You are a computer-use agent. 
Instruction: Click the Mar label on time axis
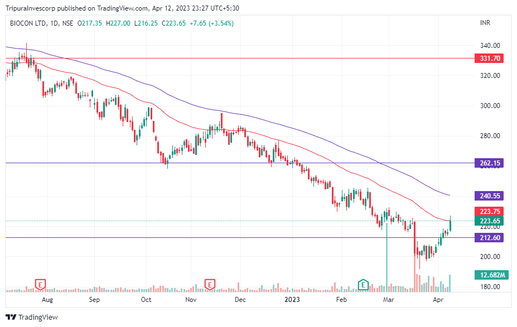[389, 300]
